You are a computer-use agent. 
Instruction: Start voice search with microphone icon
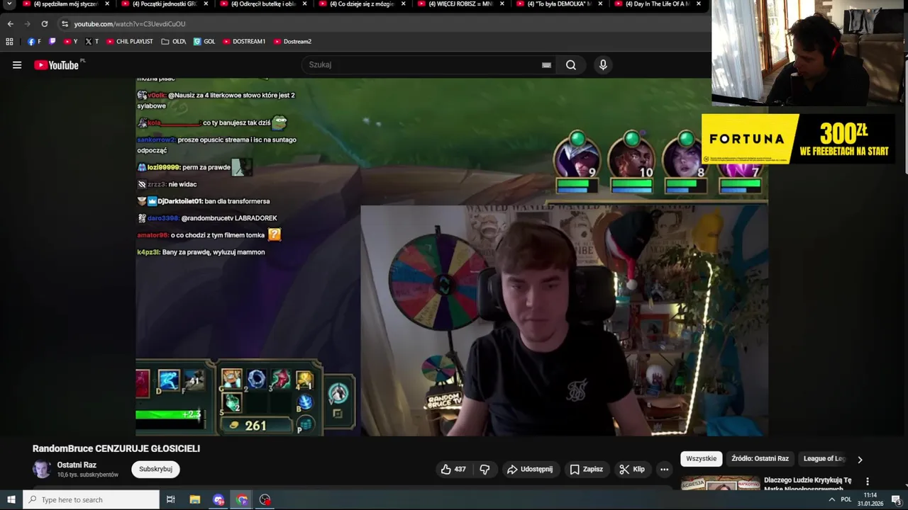603,65
